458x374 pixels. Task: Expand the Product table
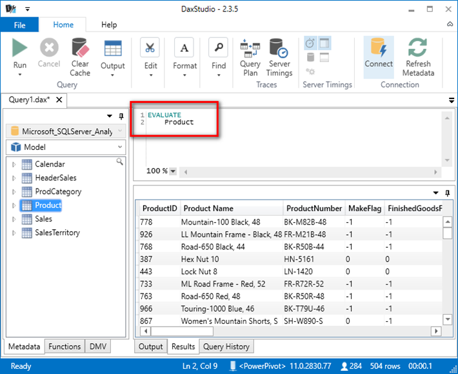pyautogui.click(x=14, y=205)
